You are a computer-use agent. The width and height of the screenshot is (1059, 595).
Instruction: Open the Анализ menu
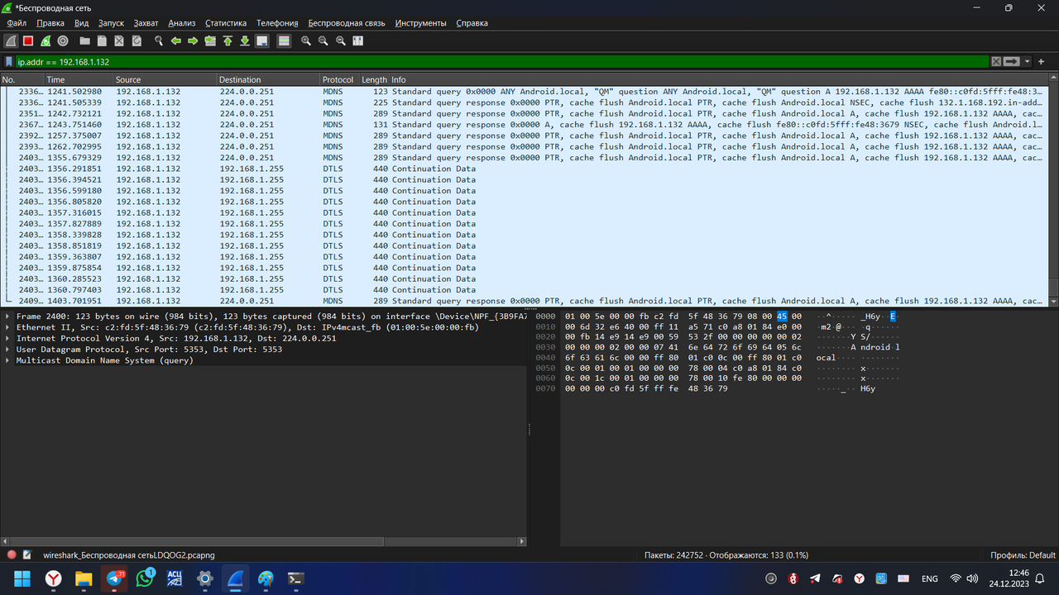(x=182, y=23)
